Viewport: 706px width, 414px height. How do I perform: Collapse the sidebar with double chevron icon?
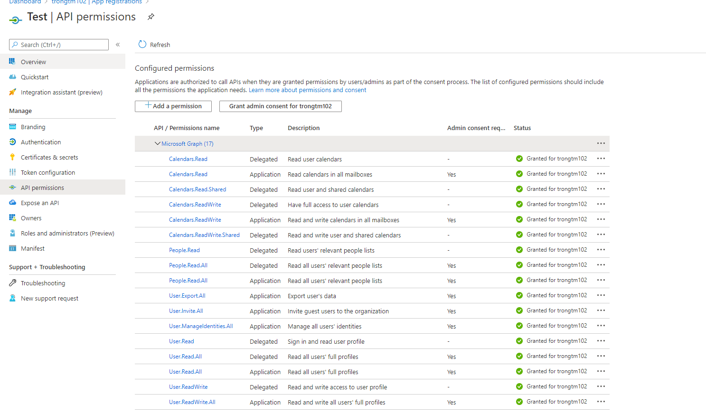118,45
